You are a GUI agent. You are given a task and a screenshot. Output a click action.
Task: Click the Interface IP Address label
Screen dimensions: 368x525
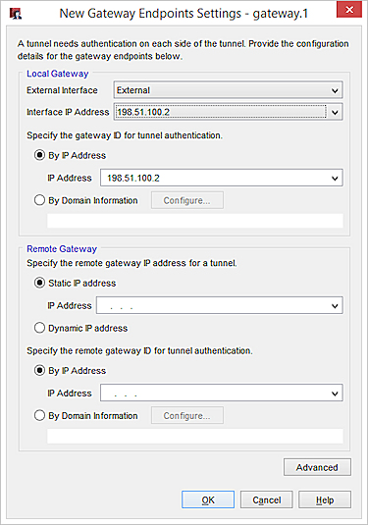click(68, 112)
